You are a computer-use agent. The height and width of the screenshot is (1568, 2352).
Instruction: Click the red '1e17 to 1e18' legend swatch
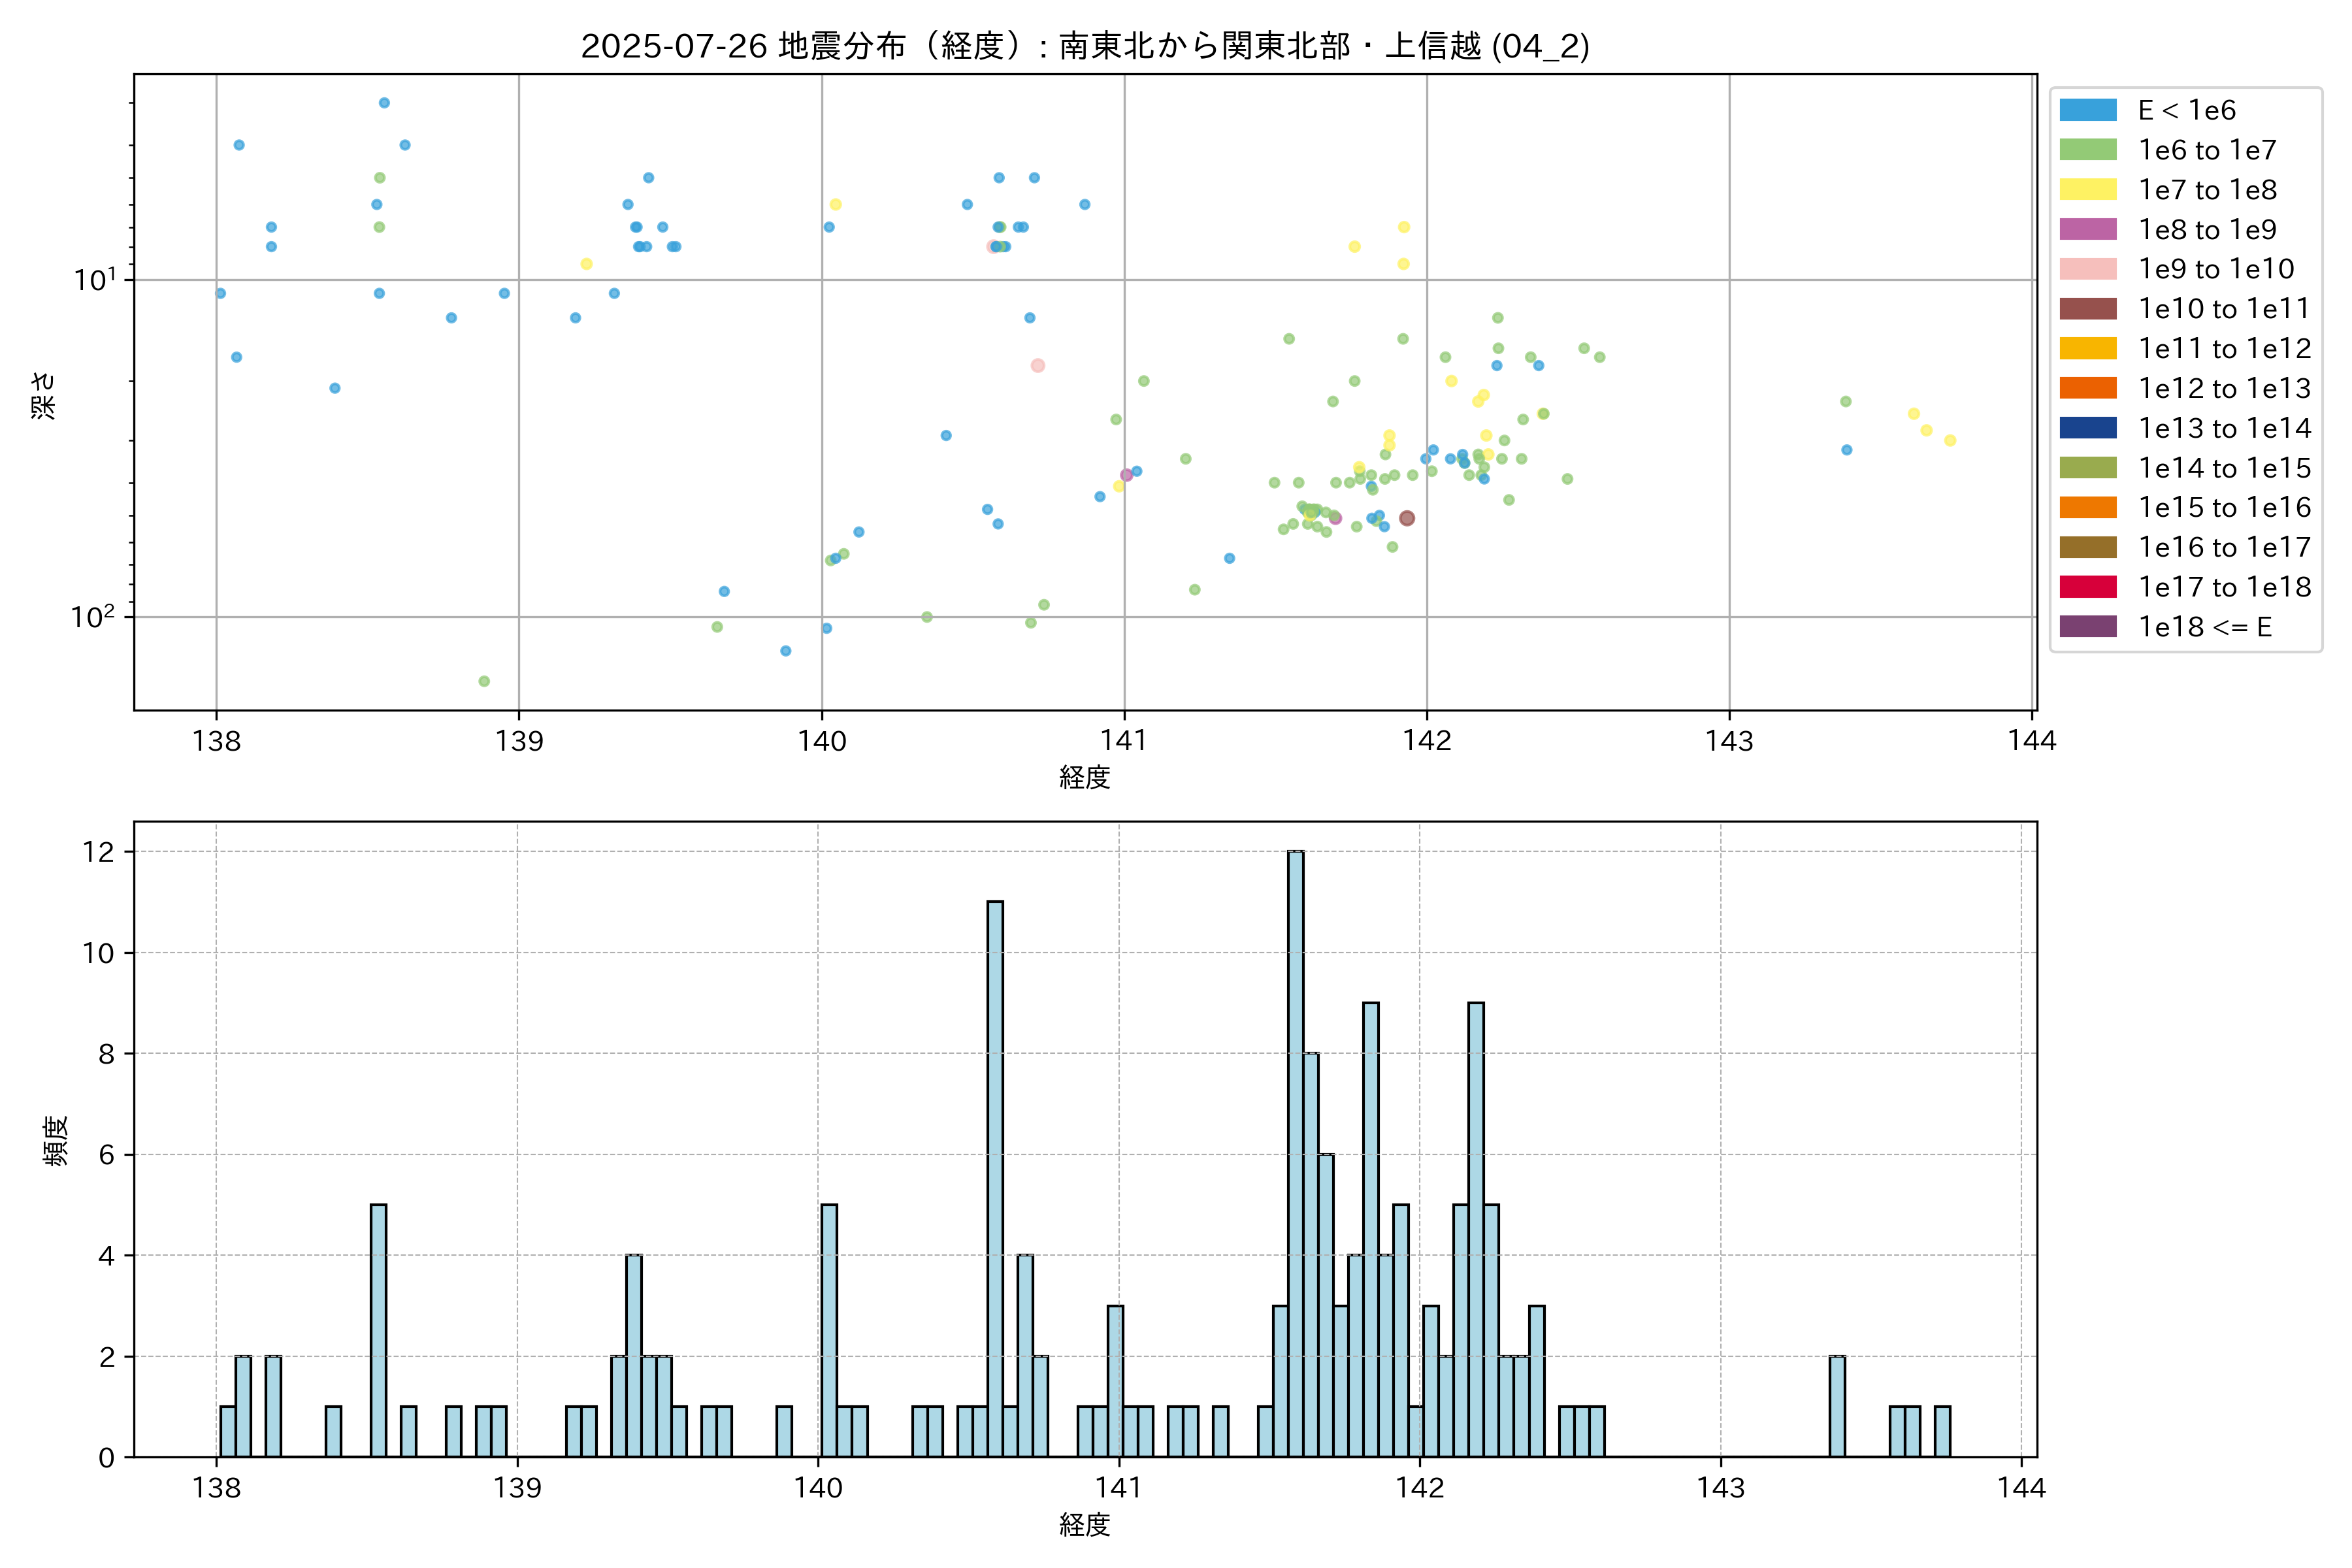point(2087,587)
